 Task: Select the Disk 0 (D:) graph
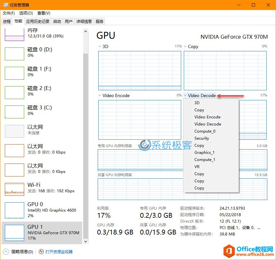click(15, 54)
